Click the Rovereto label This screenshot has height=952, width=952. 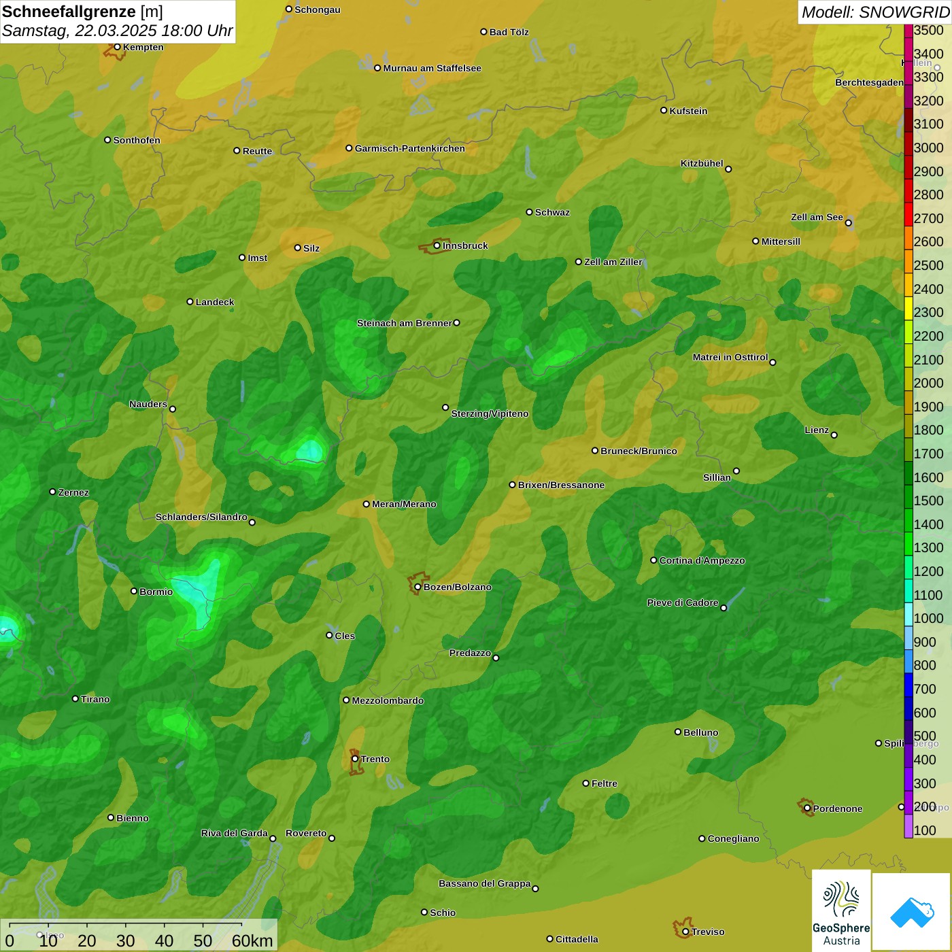point(306,833)
